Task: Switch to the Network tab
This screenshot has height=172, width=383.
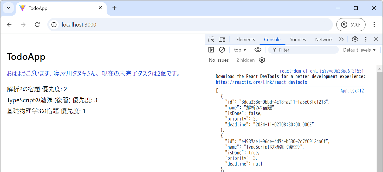Action: tap(324, 40)
